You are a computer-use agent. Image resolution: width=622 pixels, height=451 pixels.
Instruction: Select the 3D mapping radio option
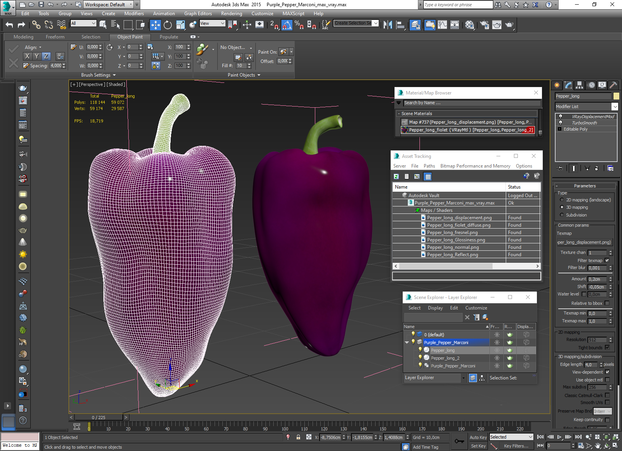562,207
